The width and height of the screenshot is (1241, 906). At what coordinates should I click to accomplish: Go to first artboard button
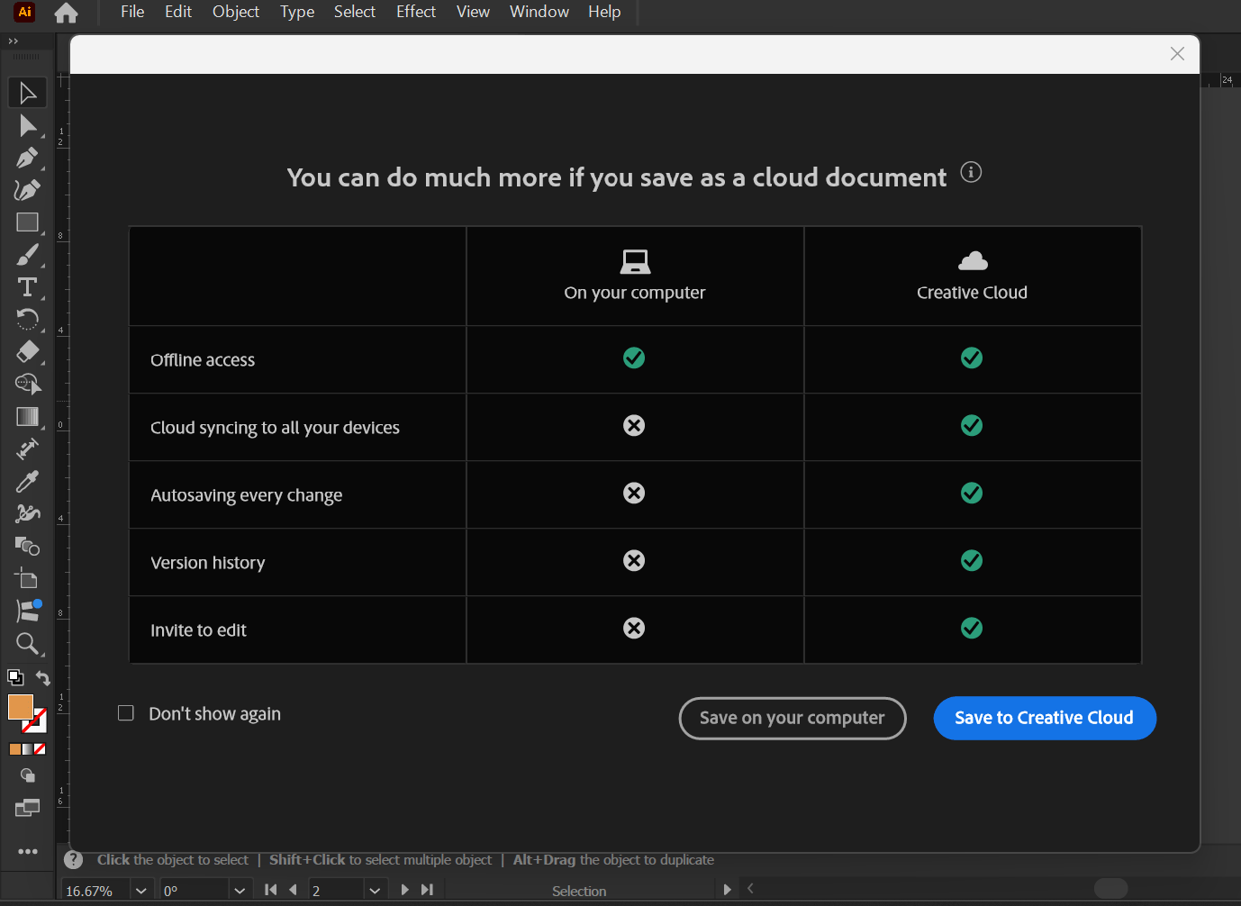coord(271,890)
